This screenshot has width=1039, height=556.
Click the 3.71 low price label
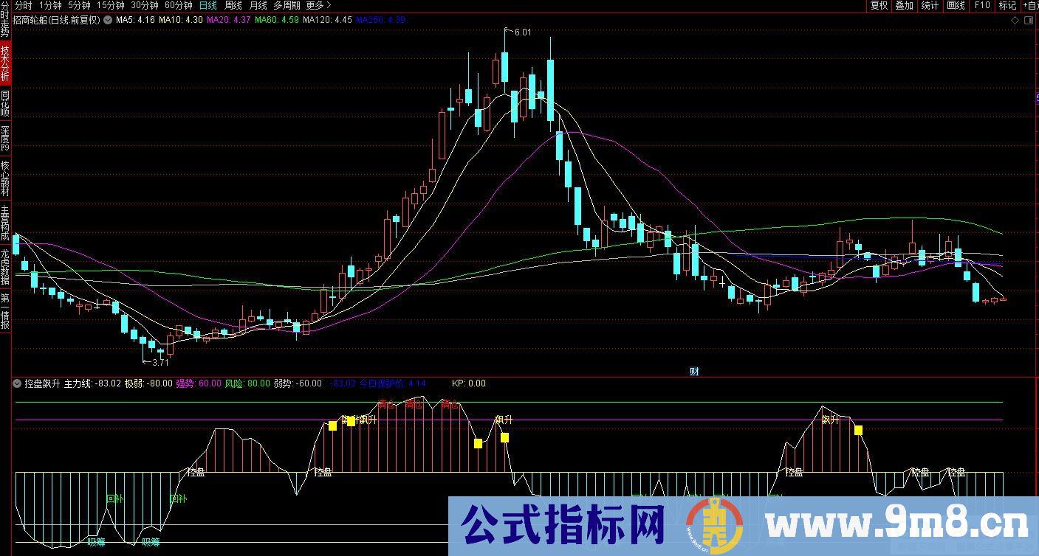tap(160, 362)
